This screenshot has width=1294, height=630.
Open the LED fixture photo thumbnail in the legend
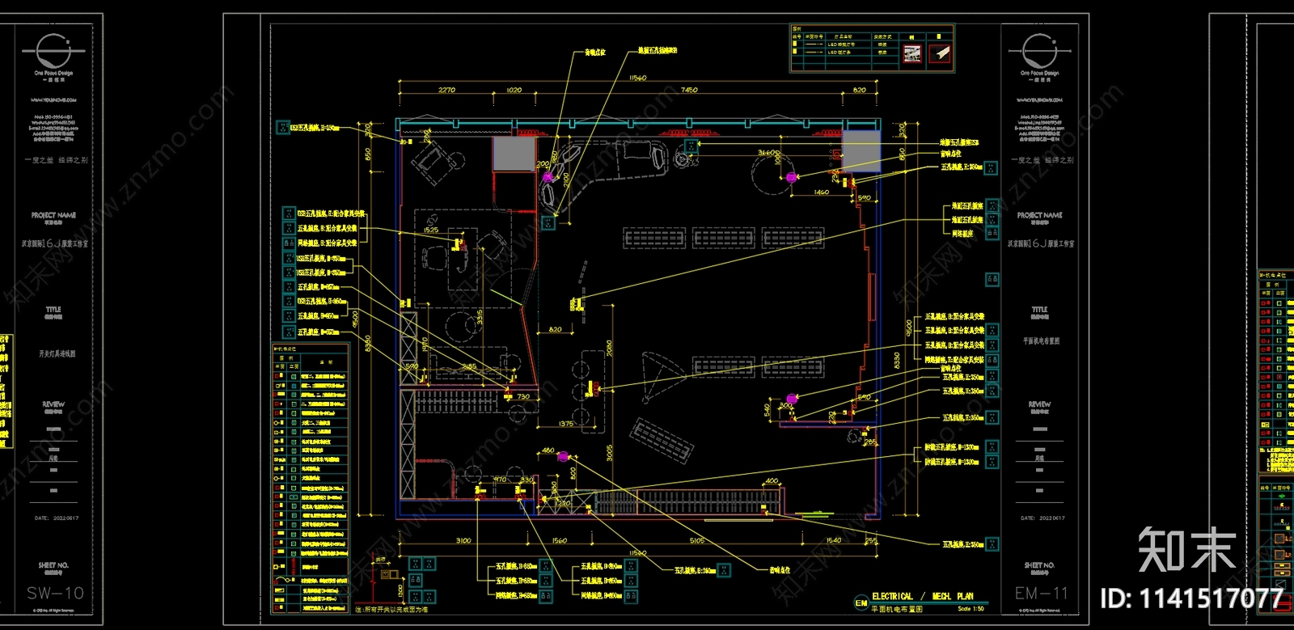click(x=912, y=54)
